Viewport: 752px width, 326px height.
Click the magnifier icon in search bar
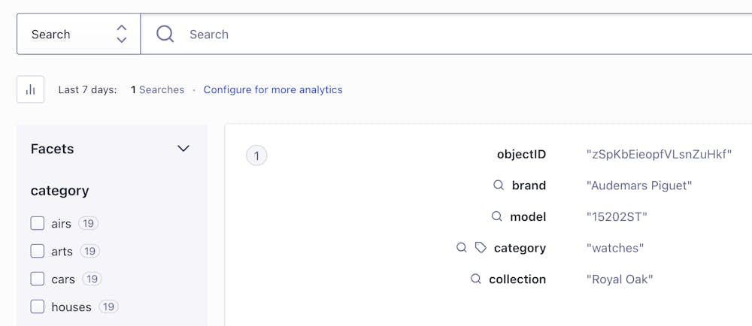pos(165,34)
